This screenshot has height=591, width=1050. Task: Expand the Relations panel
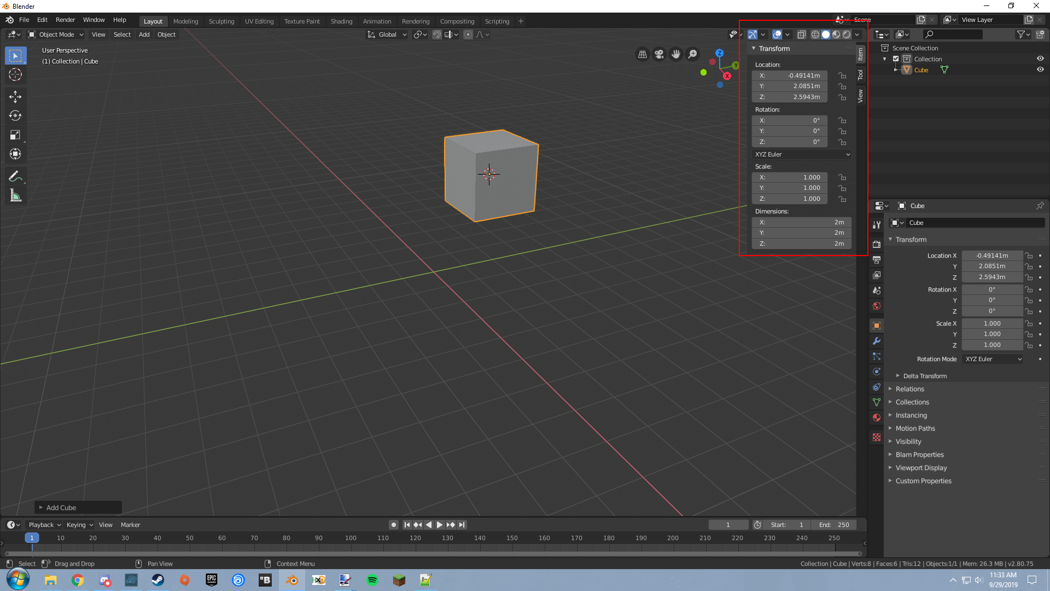click(910, 389)
